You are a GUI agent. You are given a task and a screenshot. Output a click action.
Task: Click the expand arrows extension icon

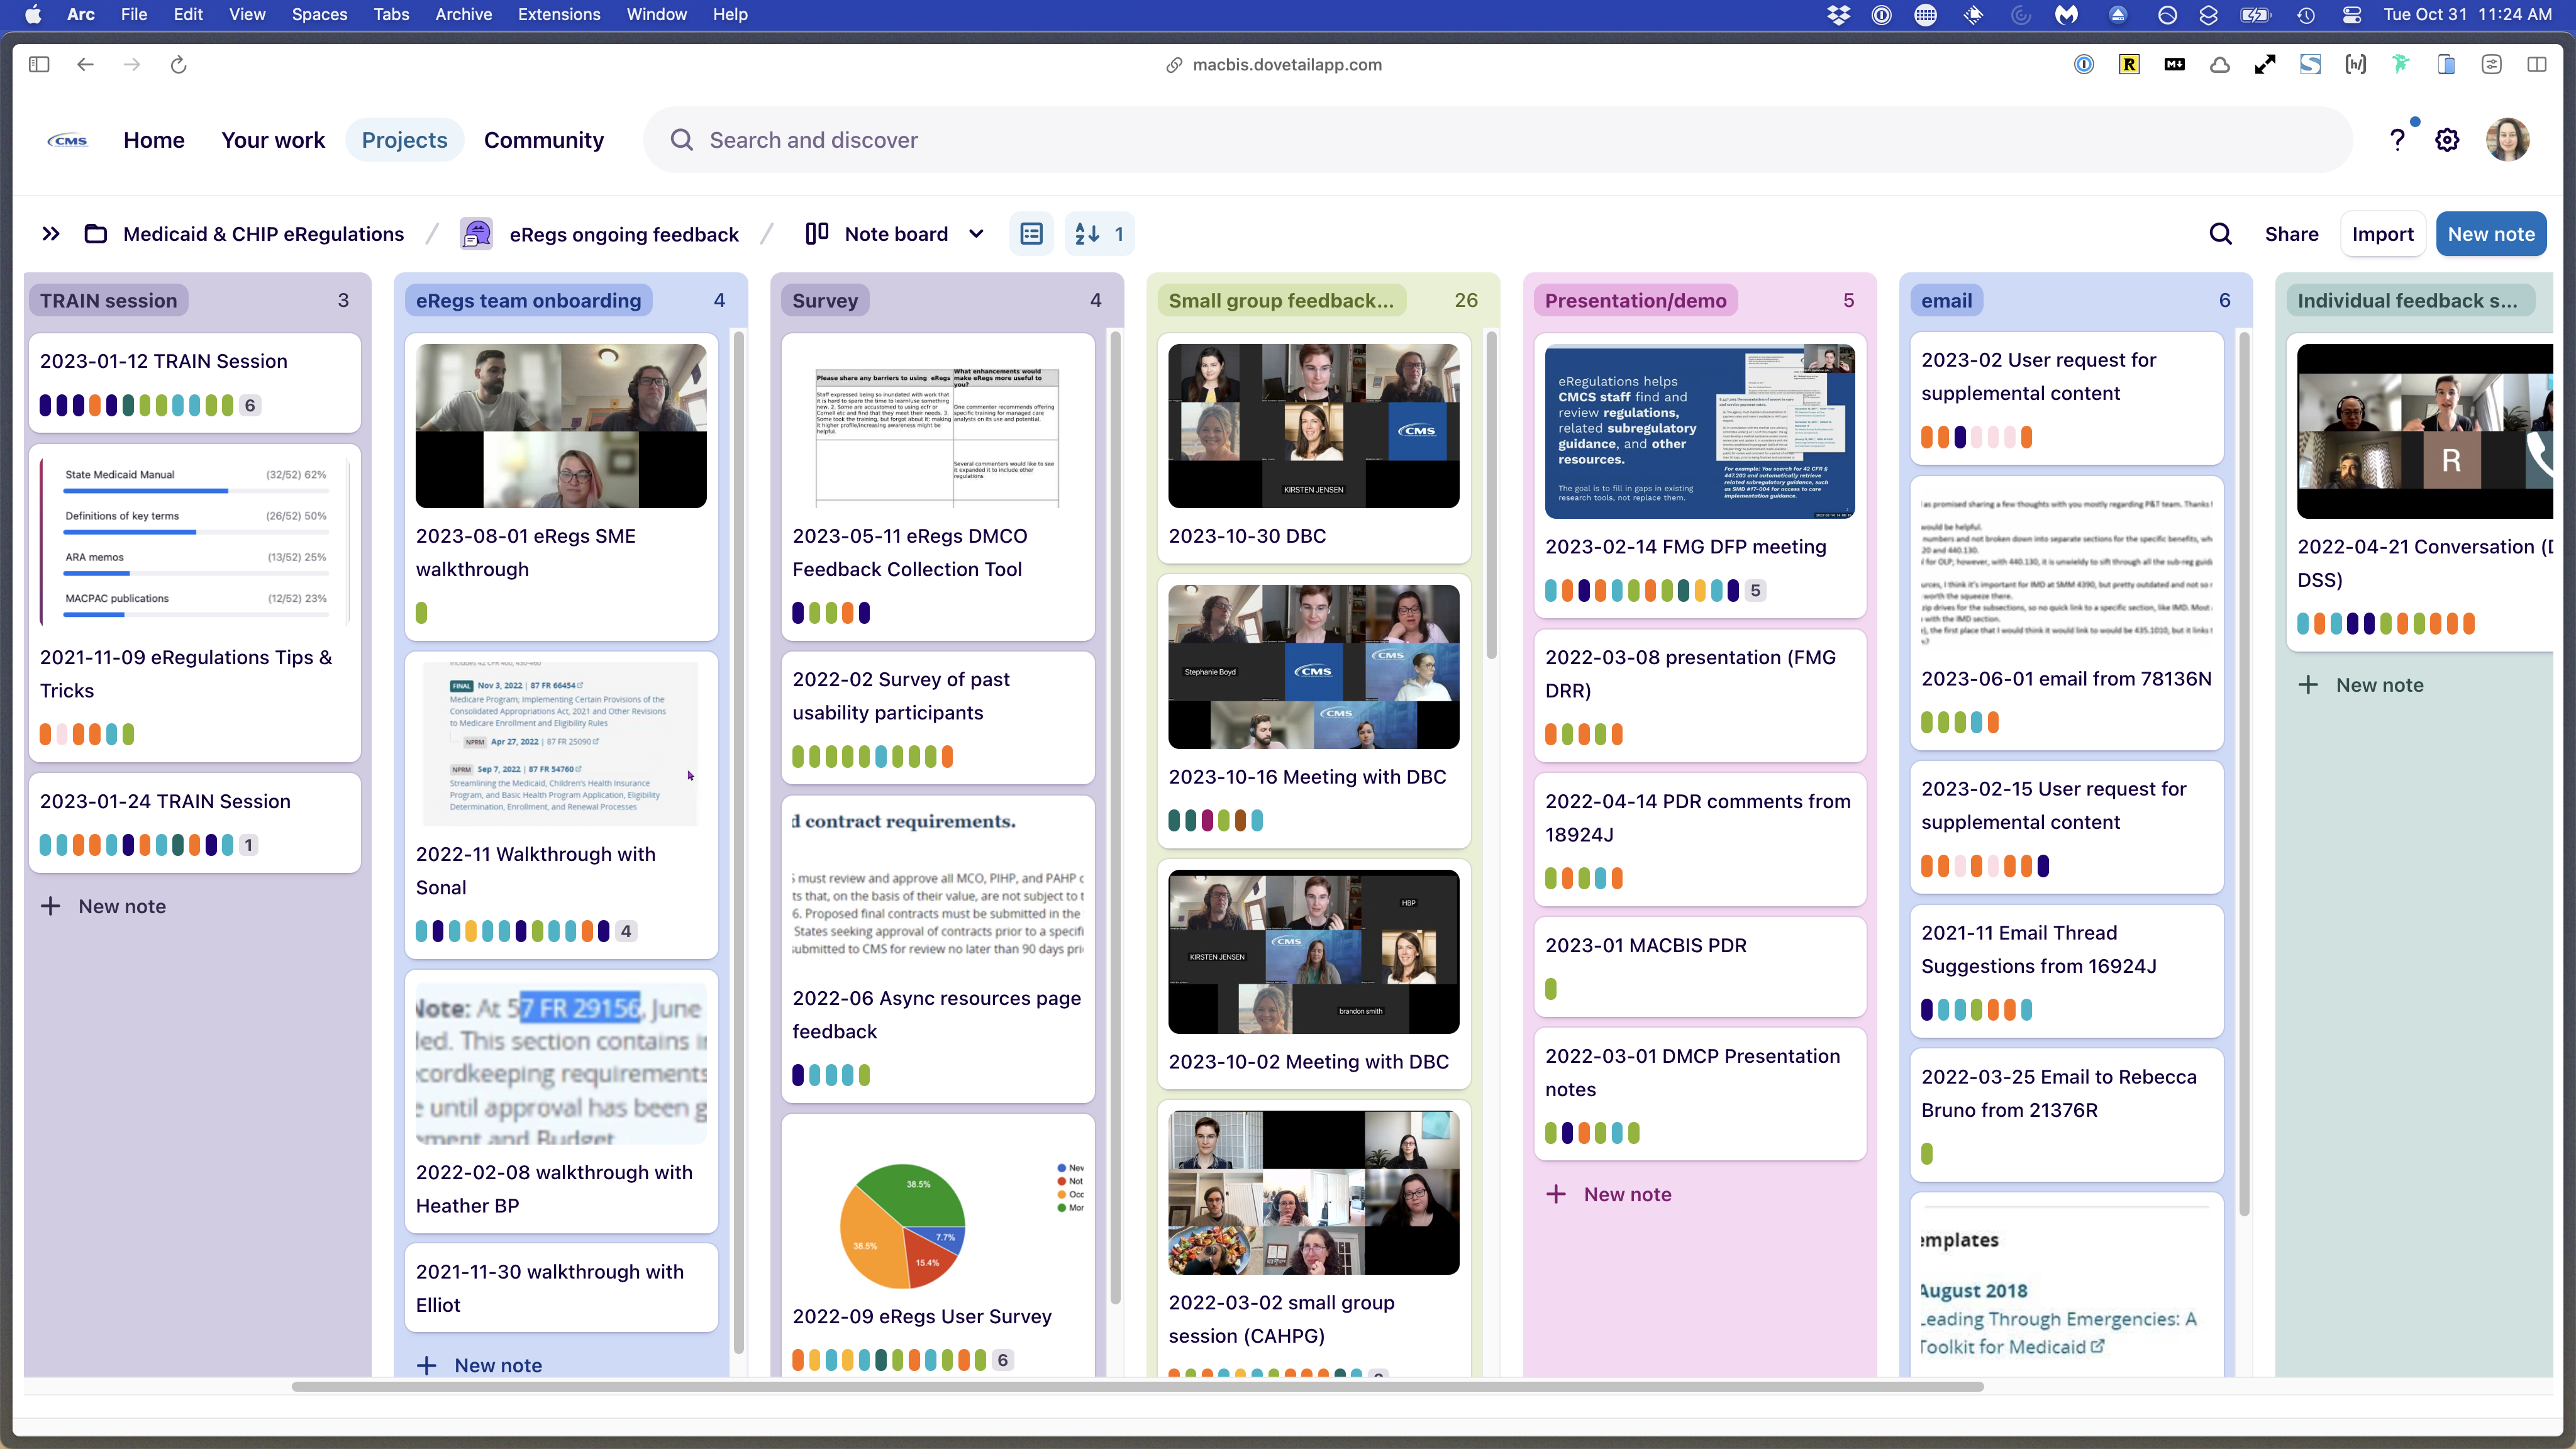[2265, 65]
